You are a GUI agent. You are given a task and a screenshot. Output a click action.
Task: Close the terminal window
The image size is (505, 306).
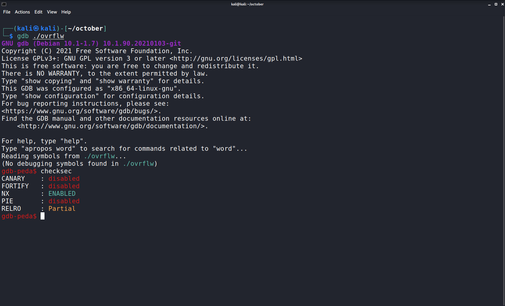[502, 4]
